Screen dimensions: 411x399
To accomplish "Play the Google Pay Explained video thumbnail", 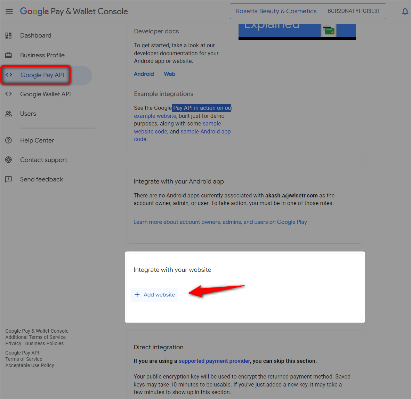I will point(297,30).
